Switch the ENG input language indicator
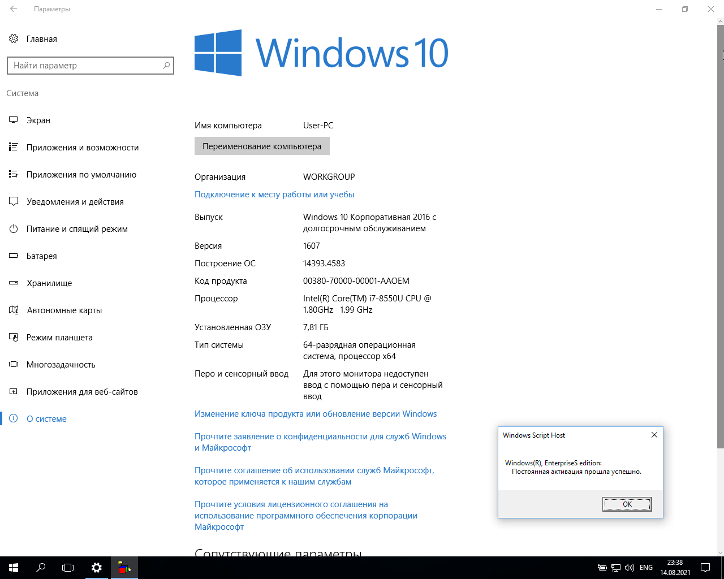Viewport: 724px width, 579px height. pyautogui.click(x=646, y=568)
